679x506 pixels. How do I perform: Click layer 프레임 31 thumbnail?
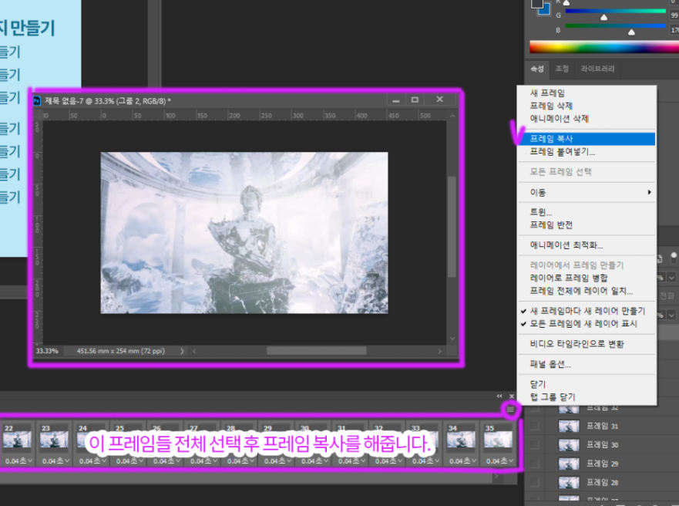[x=569, y=427]
